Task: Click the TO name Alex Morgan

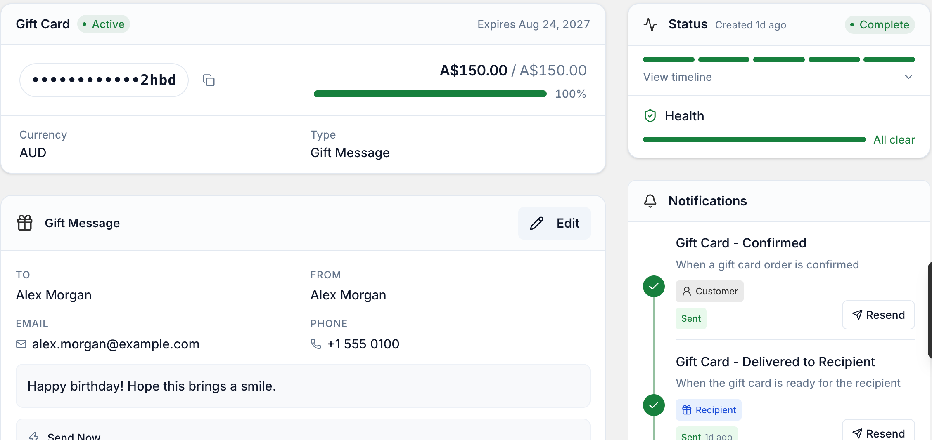Action: (54, 295)
